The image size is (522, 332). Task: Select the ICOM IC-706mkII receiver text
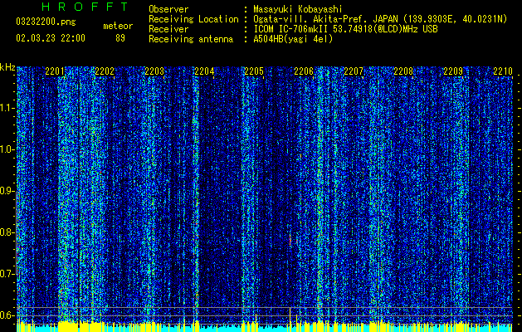tap(345, 29)
